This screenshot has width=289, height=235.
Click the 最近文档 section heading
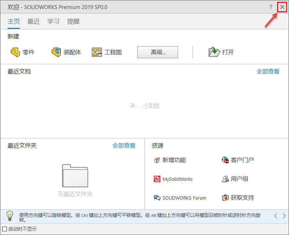(19, 71)
